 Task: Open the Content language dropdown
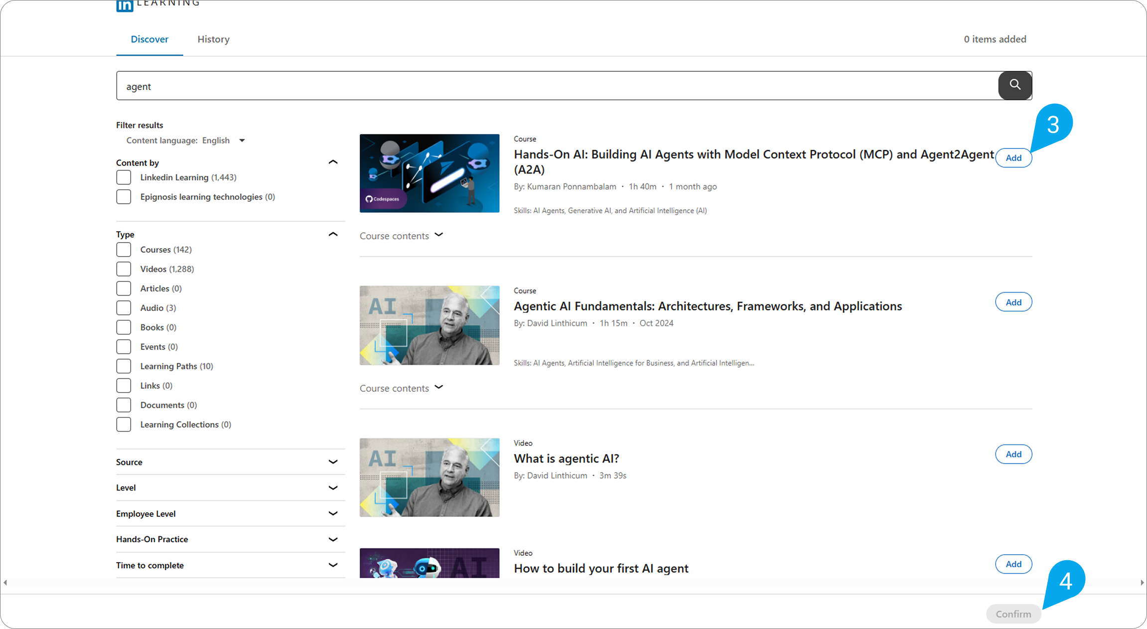[242, 141]
